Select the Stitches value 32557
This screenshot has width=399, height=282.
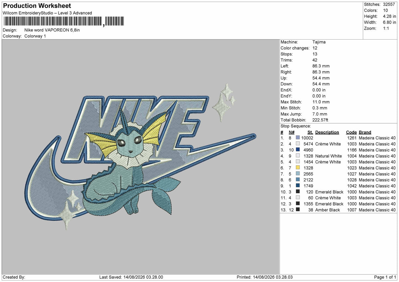point(389,4)
